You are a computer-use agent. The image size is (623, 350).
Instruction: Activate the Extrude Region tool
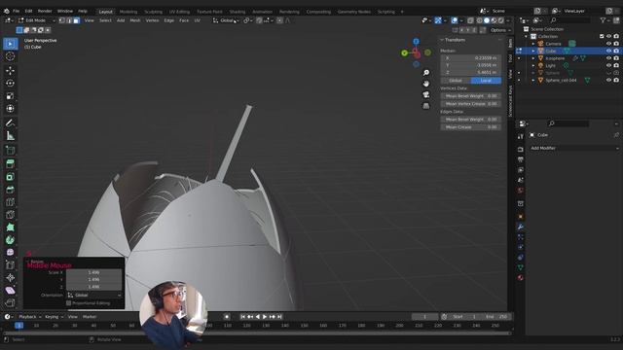11,164
